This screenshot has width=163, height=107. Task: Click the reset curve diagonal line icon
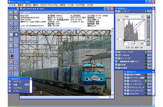click(x=148, y=40)
